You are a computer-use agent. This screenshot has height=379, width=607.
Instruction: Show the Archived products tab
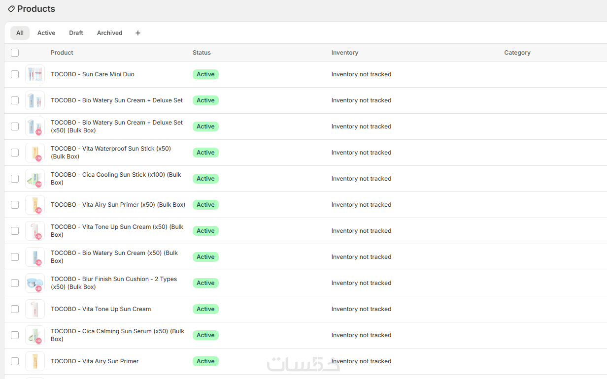(x=109, y=33)
